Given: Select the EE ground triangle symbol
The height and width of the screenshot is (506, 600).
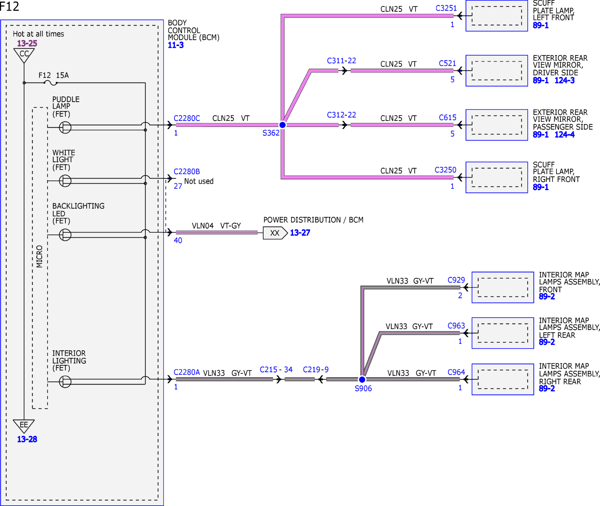Looking at the screenshot, I should pyautogui.click(x=24, y=426).
